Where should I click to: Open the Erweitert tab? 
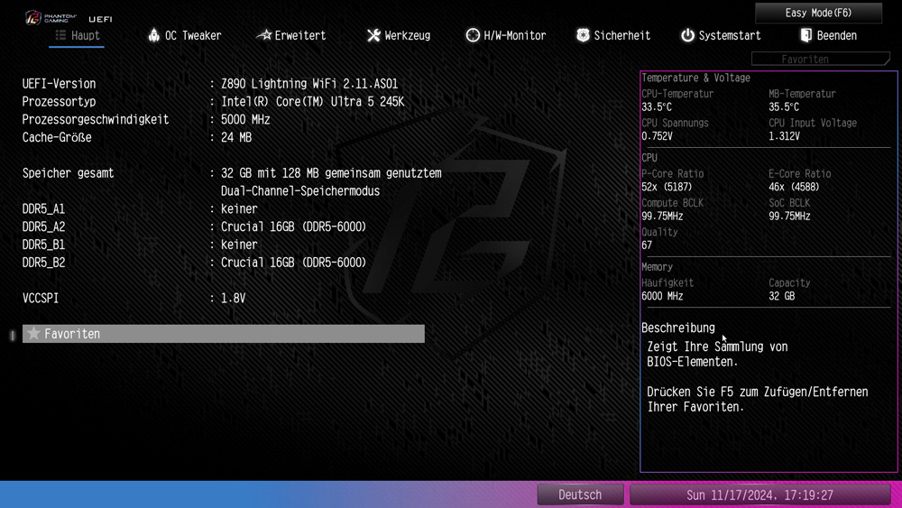[291, 36]
